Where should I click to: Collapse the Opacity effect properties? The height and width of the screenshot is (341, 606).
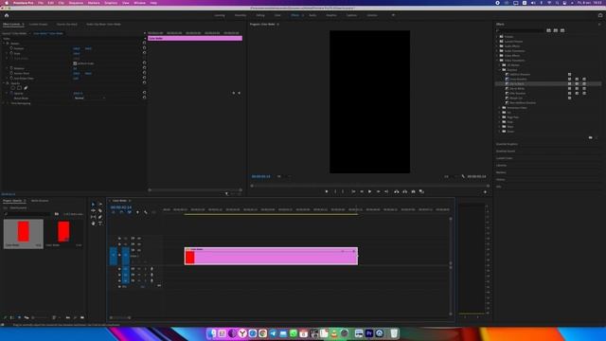tap(4, 83)
